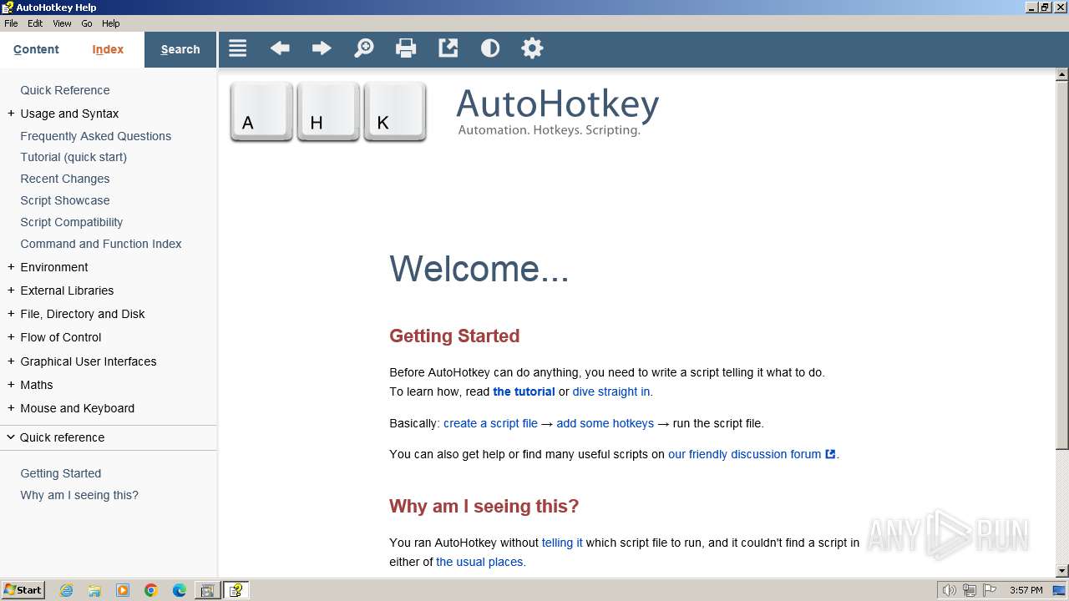Open Microsoft Edge from the taskbar

[x=180, y=590]
